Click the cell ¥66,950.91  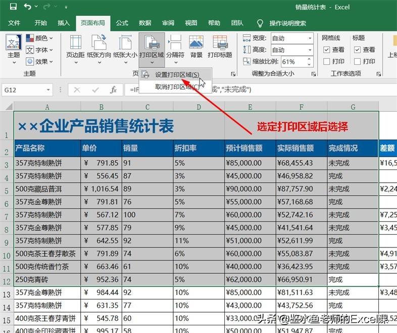(302, 279)
